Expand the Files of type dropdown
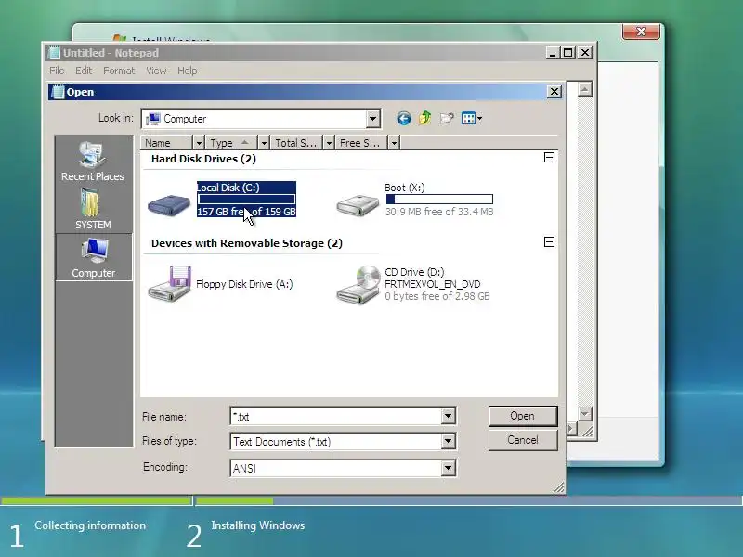The height and width of the screenshot is (557, 743). [448, 442]
